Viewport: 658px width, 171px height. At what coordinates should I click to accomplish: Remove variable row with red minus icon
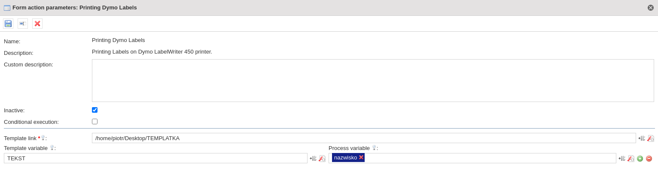click(x=649, y=159)
